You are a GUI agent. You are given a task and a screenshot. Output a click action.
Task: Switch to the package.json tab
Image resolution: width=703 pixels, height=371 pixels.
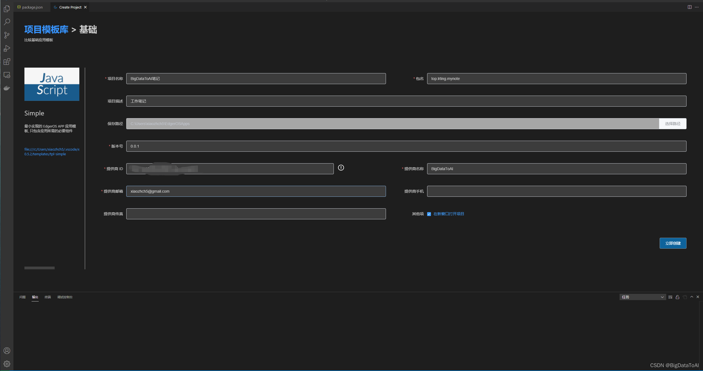pyautogui.click(x=32, y=7)
